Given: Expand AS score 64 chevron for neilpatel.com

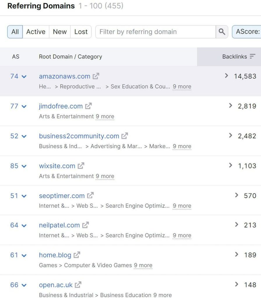Looking at the screenshot, I should pyautogui.click(x=24, y=226).
